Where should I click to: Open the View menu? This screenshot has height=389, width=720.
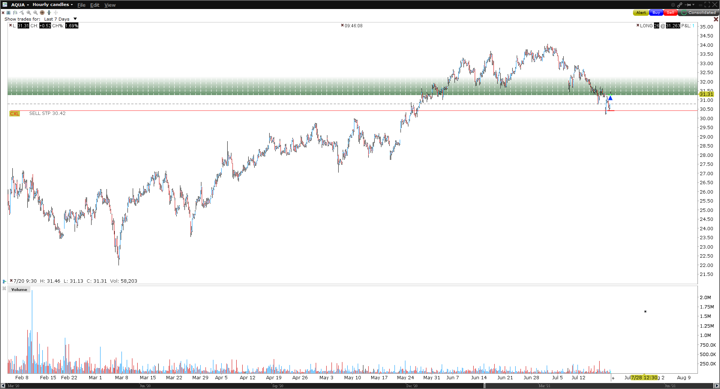110,5
